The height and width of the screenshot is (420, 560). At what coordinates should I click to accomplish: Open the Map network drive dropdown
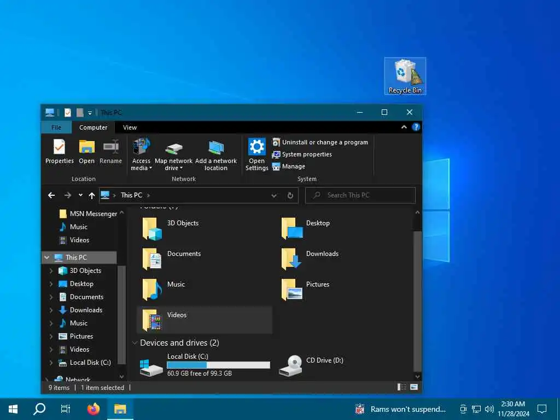tap(173, 154)
